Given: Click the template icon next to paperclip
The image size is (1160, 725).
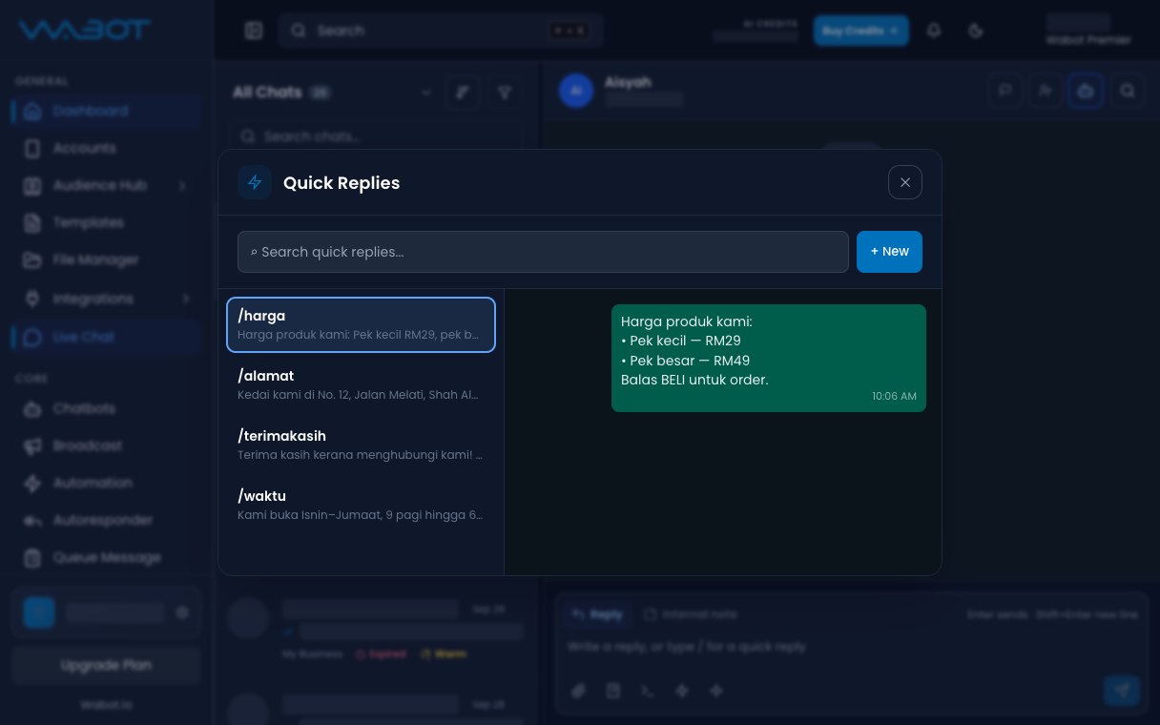Looking at the screenshot, I should 613,691.
